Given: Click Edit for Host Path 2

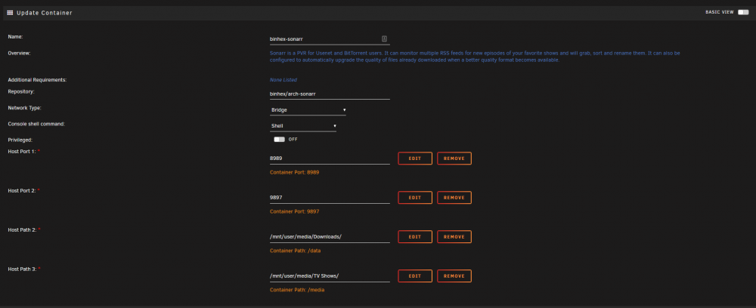Looking at the screenshot, I should tap(414, 237).
